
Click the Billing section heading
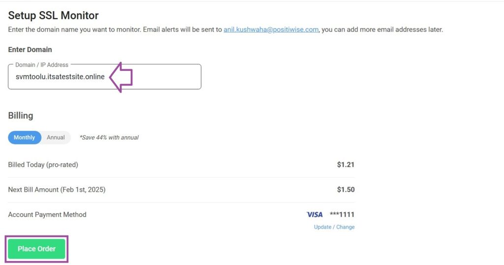[21, 116]
